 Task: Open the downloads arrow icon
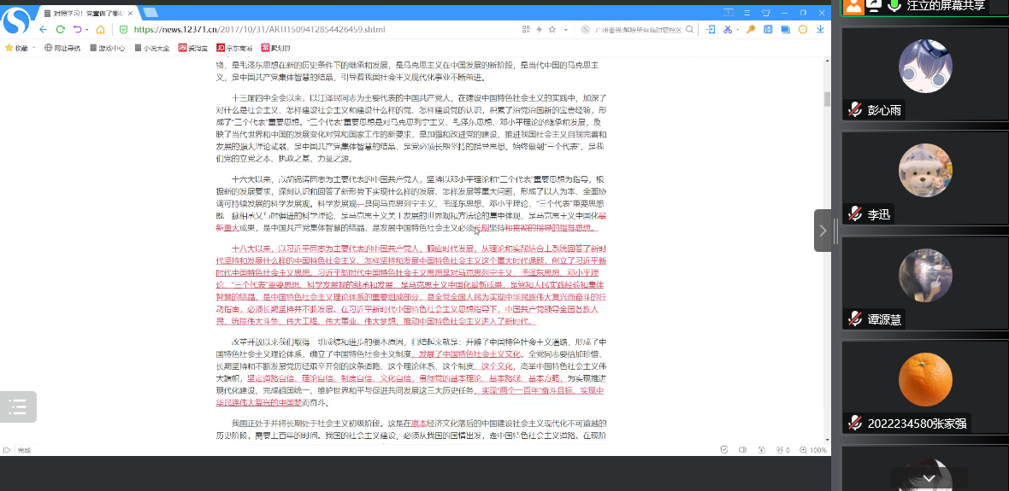[818, 29]
